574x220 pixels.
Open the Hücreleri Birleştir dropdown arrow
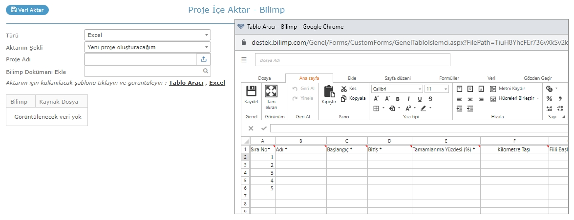tap(538, 98)
